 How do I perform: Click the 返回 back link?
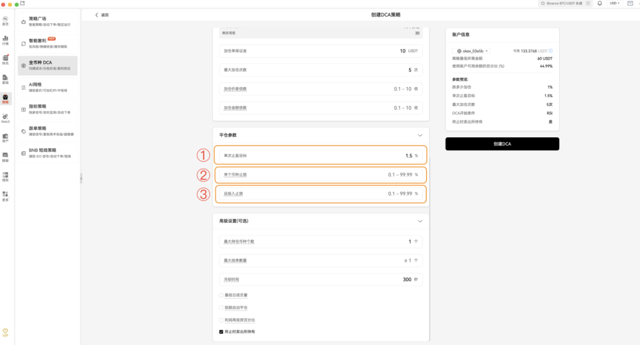coord(102,14)
